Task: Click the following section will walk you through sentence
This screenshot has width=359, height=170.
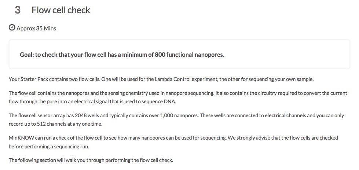Action: pyautogui.click(x=91, y=160)
